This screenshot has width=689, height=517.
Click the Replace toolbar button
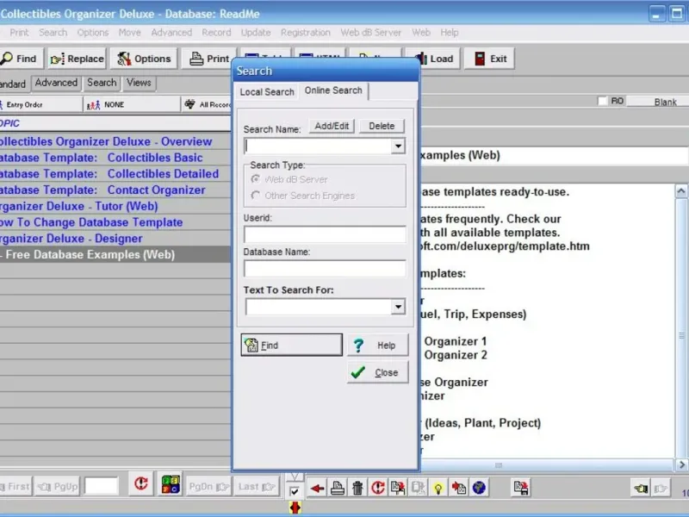[x=78, y=59]
